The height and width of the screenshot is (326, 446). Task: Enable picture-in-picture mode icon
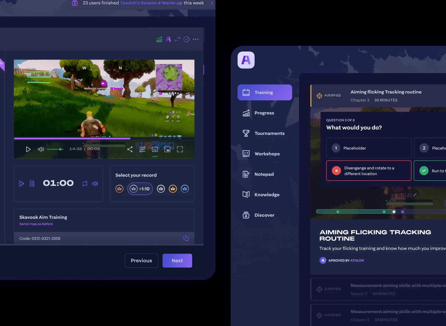point(167,150)
